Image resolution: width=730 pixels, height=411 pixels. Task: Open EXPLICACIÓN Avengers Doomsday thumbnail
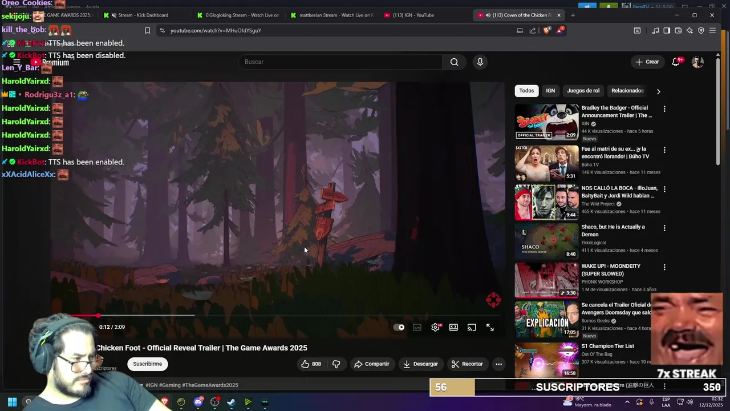tap(546, 319)
